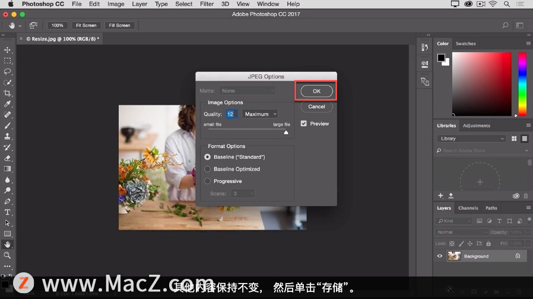Select the Move tool

point(7,50)
